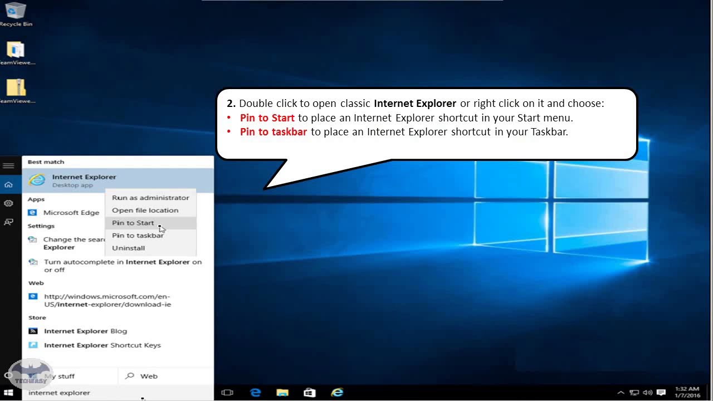Open Internet Explorer Blog store result

[86, 331]
